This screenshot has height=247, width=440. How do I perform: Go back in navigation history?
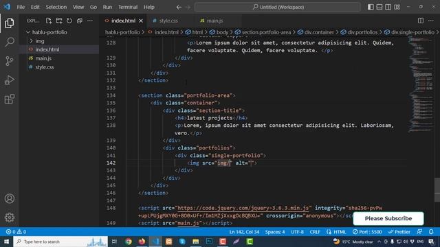179,7
